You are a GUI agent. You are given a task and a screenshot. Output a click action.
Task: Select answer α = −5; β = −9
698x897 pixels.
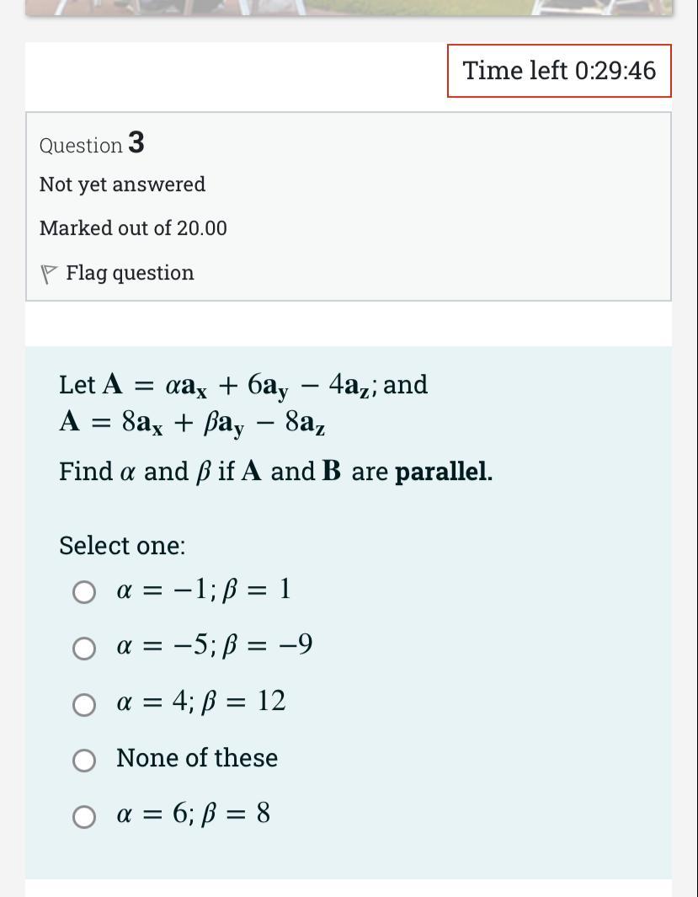(x=214, y=647)
